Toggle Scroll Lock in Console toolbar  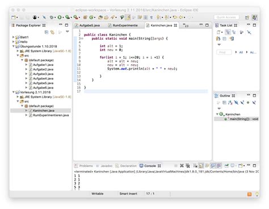pos(201,166)
